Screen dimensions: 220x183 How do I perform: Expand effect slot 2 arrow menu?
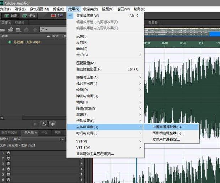(x=82, y=158)
